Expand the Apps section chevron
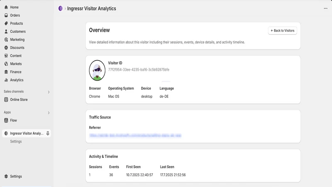332x187 pixels. tap(49, 113)
